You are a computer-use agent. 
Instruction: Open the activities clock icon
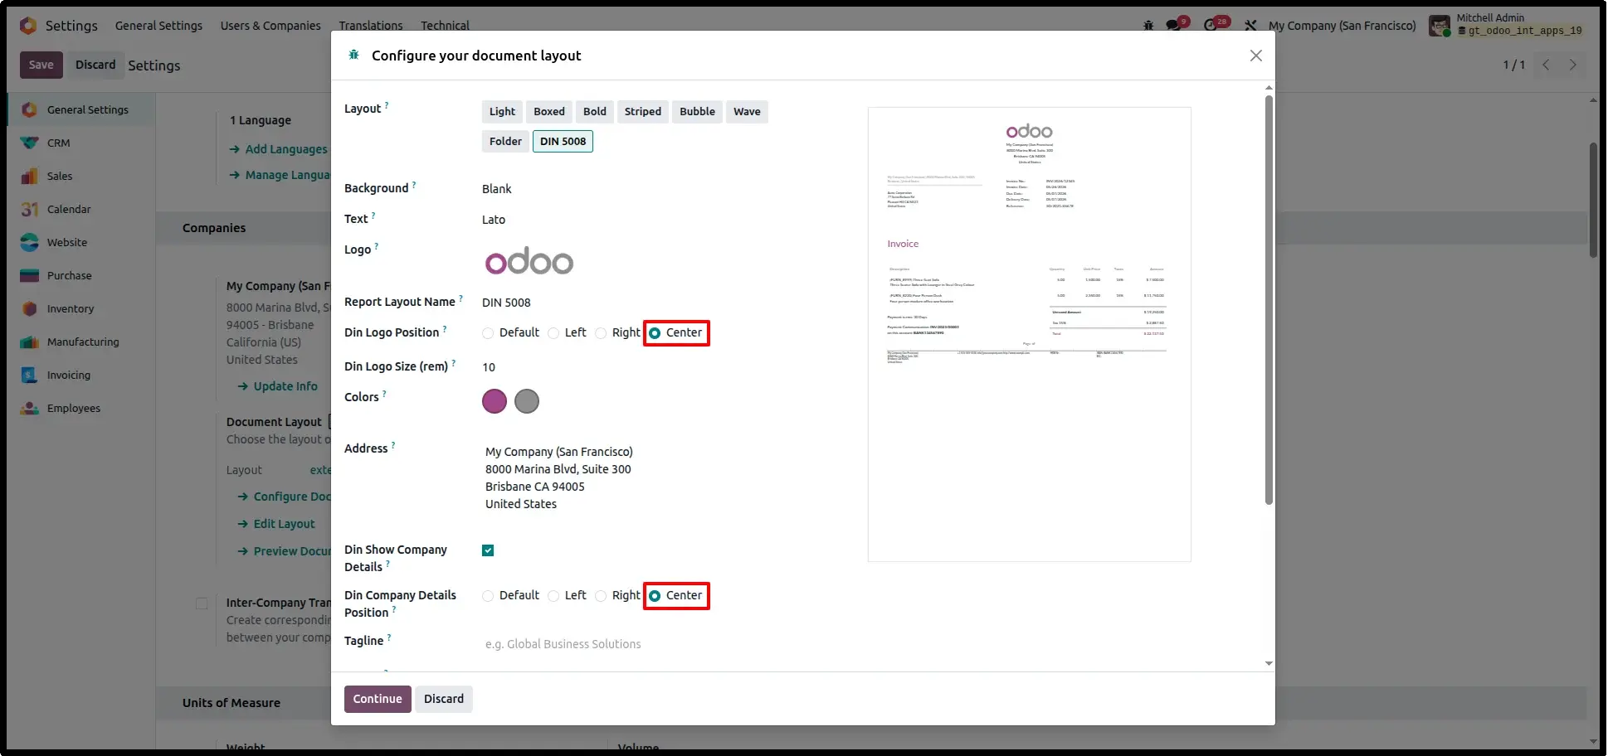pyautogui.click(x=1211, y=26)
